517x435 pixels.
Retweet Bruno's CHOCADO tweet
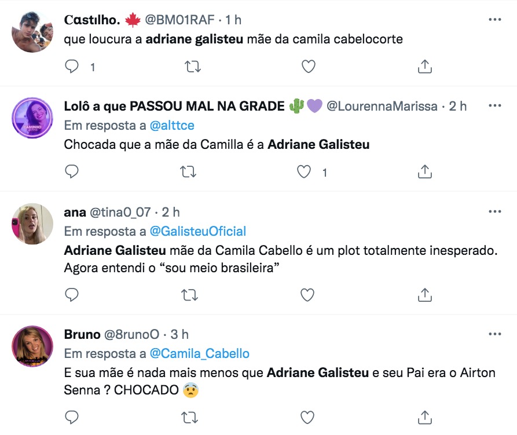(188, 417)
